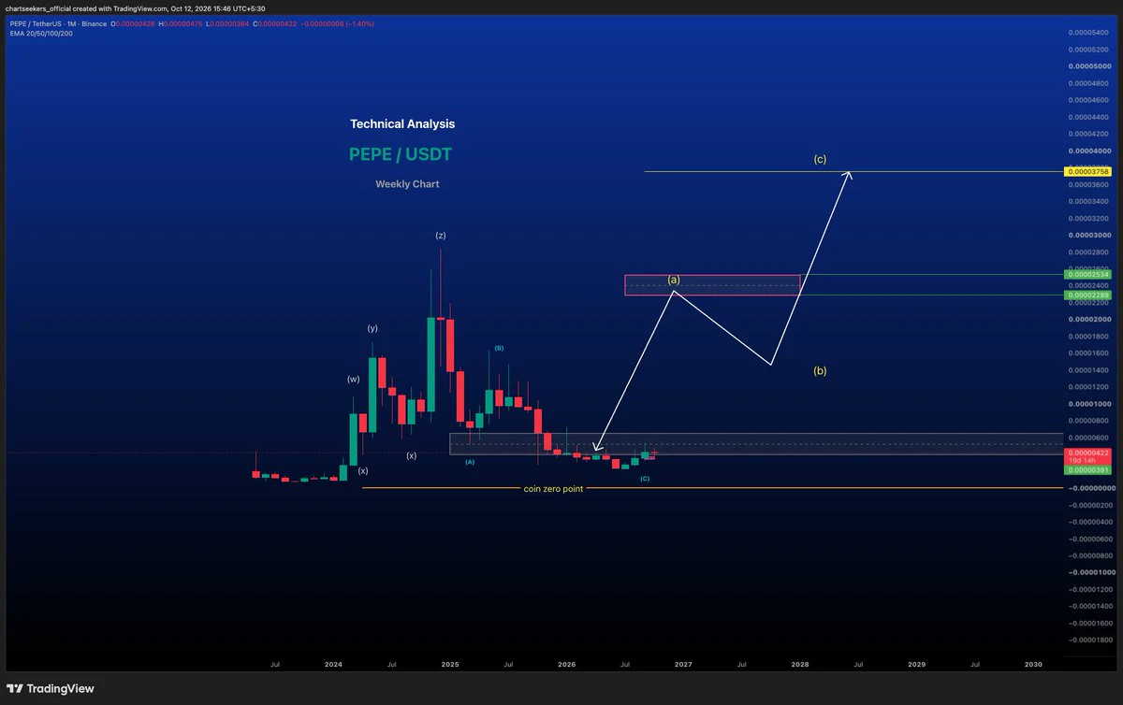Screen dimensions: 1123x705
Task: Select 2025 on the time axis
Action: [x=450, y=664]
